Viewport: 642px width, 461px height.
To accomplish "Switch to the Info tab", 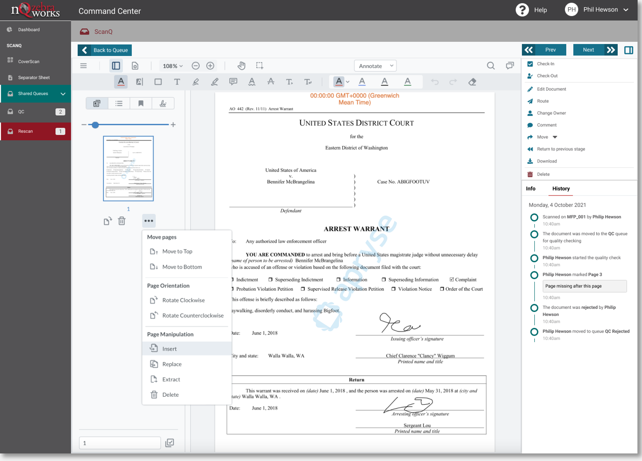I will [530, 189].
